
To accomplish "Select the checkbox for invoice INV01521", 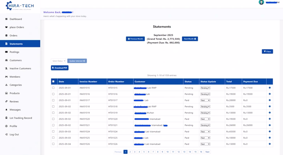I will [x=53, y=125].
